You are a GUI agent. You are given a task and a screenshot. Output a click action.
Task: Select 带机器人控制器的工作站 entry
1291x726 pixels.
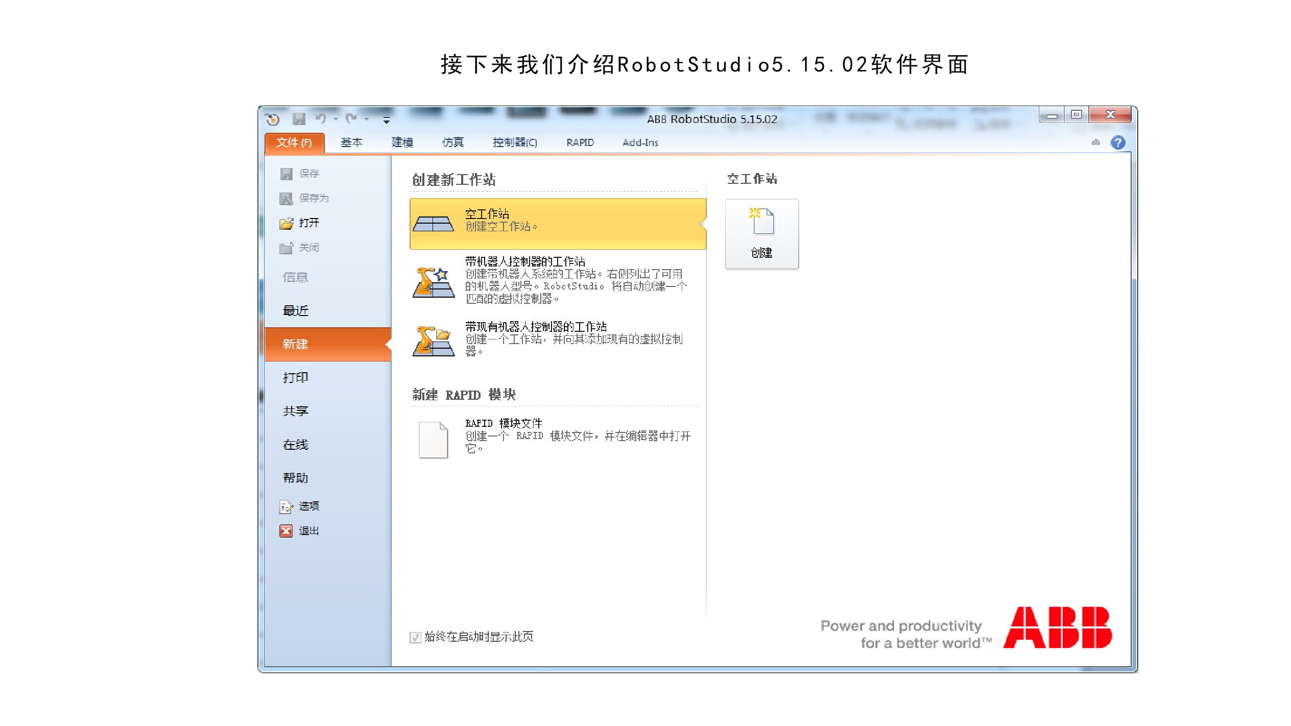pyautogui.click(x=558, y=280)
